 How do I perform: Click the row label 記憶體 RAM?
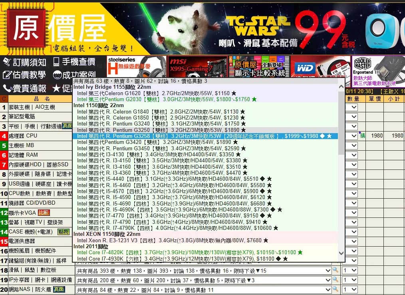[23, 155]
